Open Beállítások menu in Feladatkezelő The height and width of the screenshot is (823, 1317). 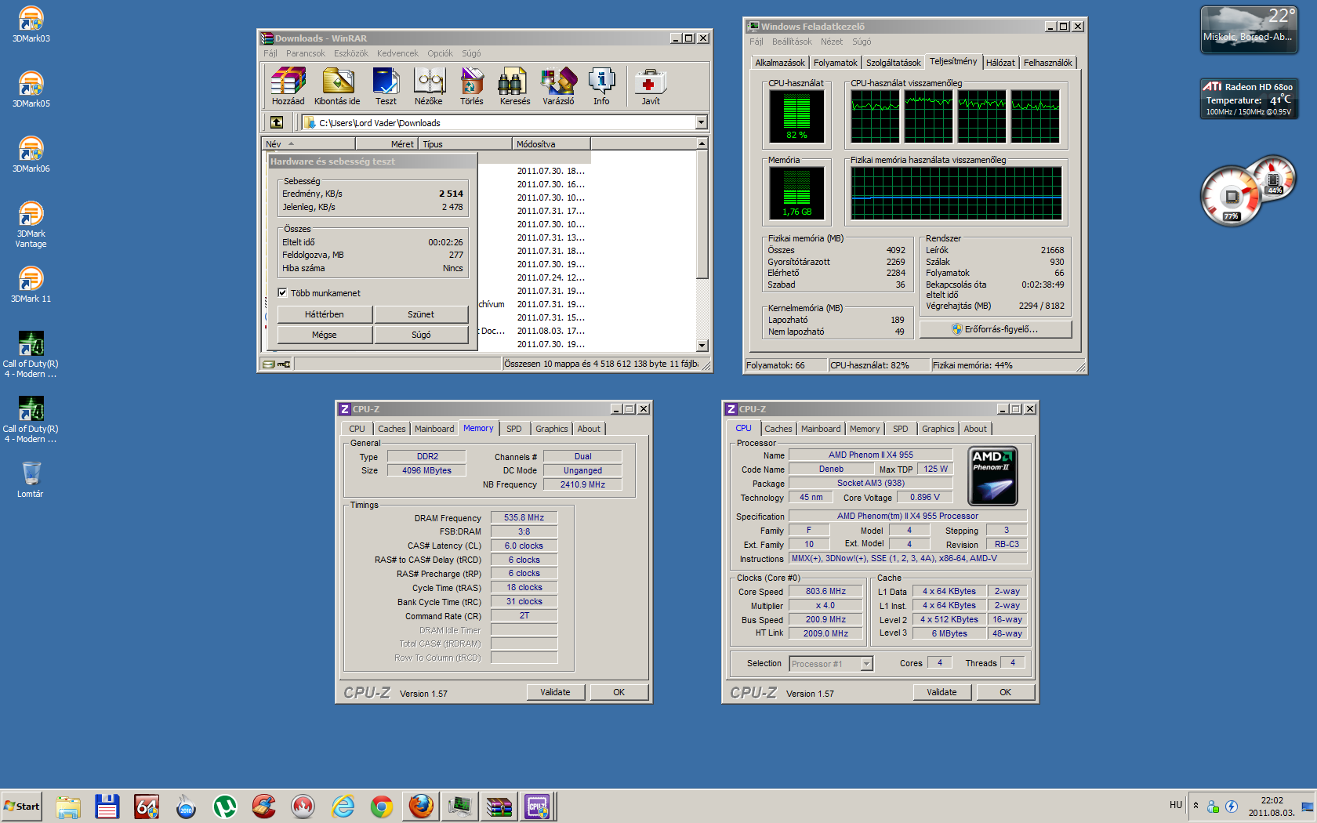click(x=792, y=42)
